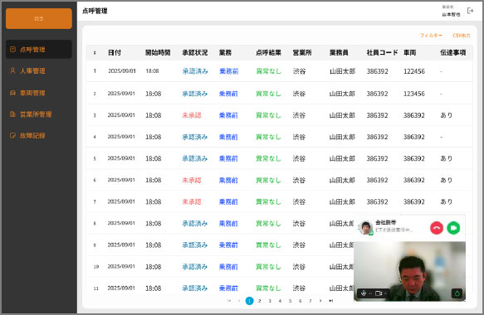Jump to the last page icon
Image resolution: width=484 pixels, height=315 pixels.
[x=330, y=301]
